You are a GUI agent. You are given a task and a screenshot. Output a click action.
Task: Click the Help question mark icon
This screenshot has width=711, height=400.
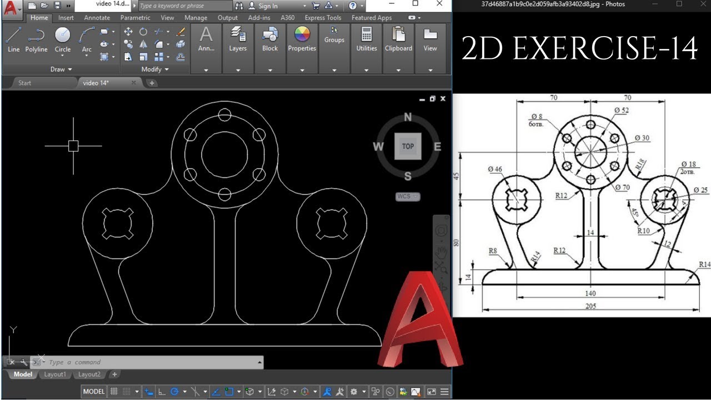[x=353, y=6]
